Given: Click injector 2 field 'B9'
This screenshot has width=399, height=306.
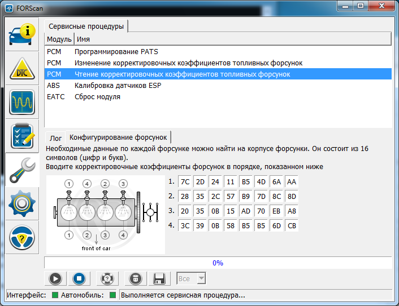Looking at the screenshot, I should pyautogui.click(x=246, y=196).
